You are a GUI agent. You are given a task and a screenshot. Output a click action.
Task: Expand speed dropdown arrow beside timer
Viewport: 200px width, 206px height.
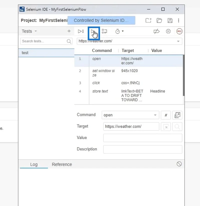pyautogui.click(x=123, y=31)
